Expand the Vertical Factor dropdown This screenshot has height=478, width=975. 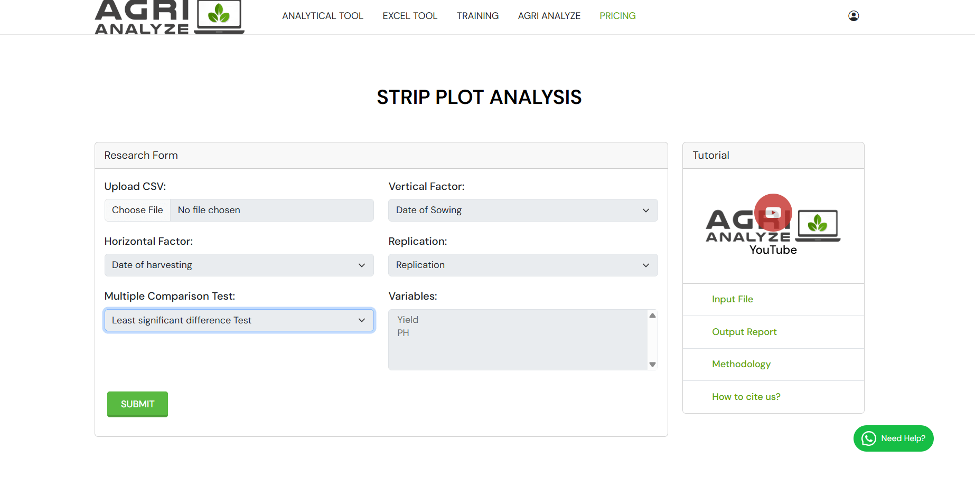point(522,210)
